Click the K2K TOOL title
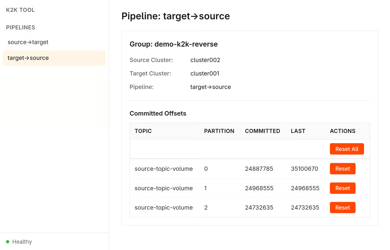 (x=21, y=10)
